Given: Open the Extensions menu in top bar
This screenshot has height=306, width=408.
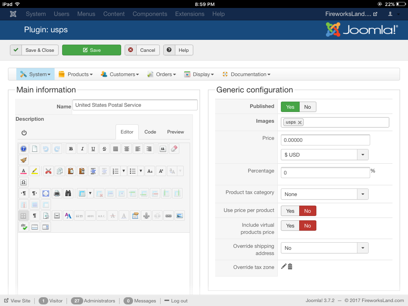Looking at the screenshot, I should click(x=190, y=14).
